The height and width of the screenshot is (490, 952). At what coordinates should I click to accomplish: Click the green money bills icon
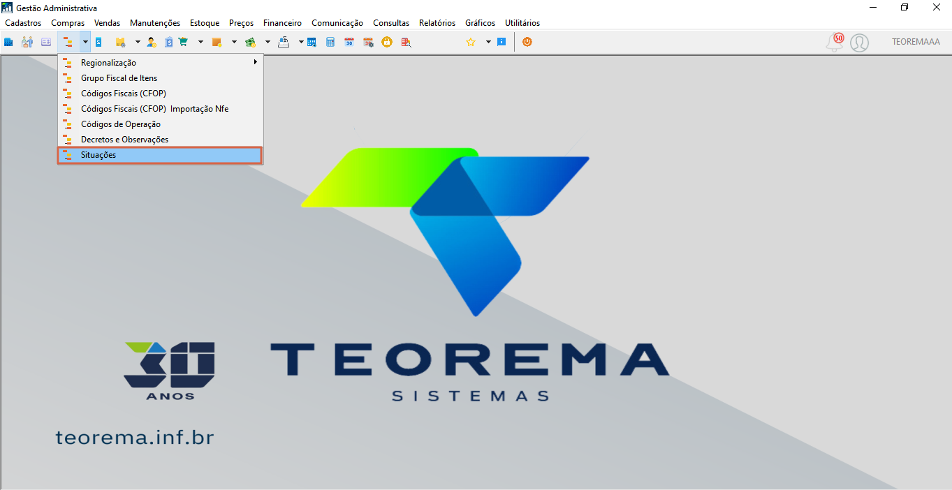click(x=251, y=42)
